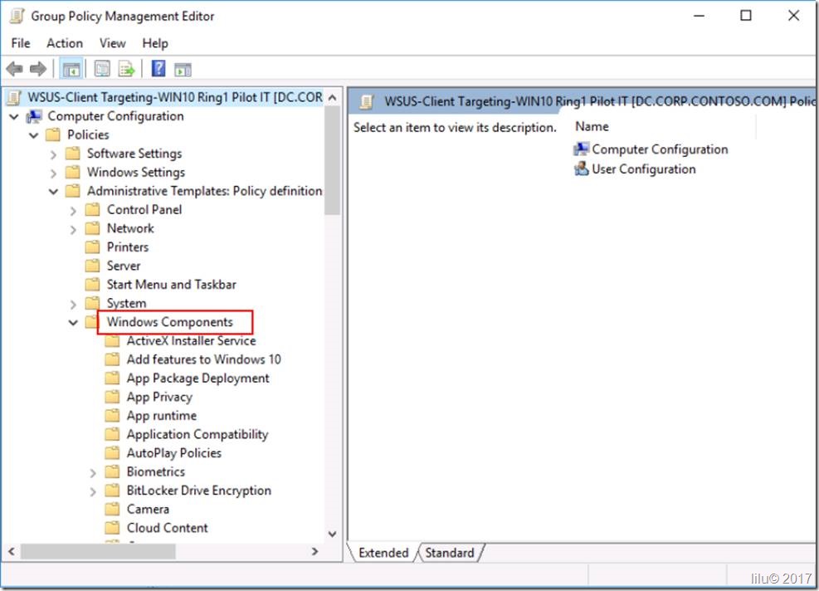Collapse the Windows Components node
Viewport: 819px width, 591px height.
[73, 323]
